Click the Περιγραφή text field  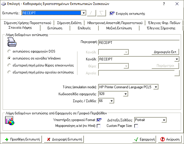138,42
